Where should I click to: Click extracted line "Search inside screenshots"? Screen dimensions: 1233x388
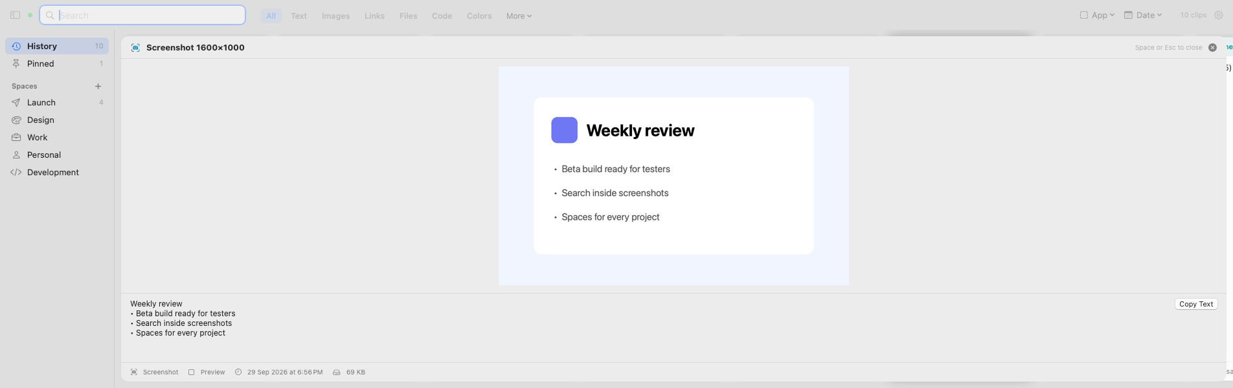(x=184, y=323)
